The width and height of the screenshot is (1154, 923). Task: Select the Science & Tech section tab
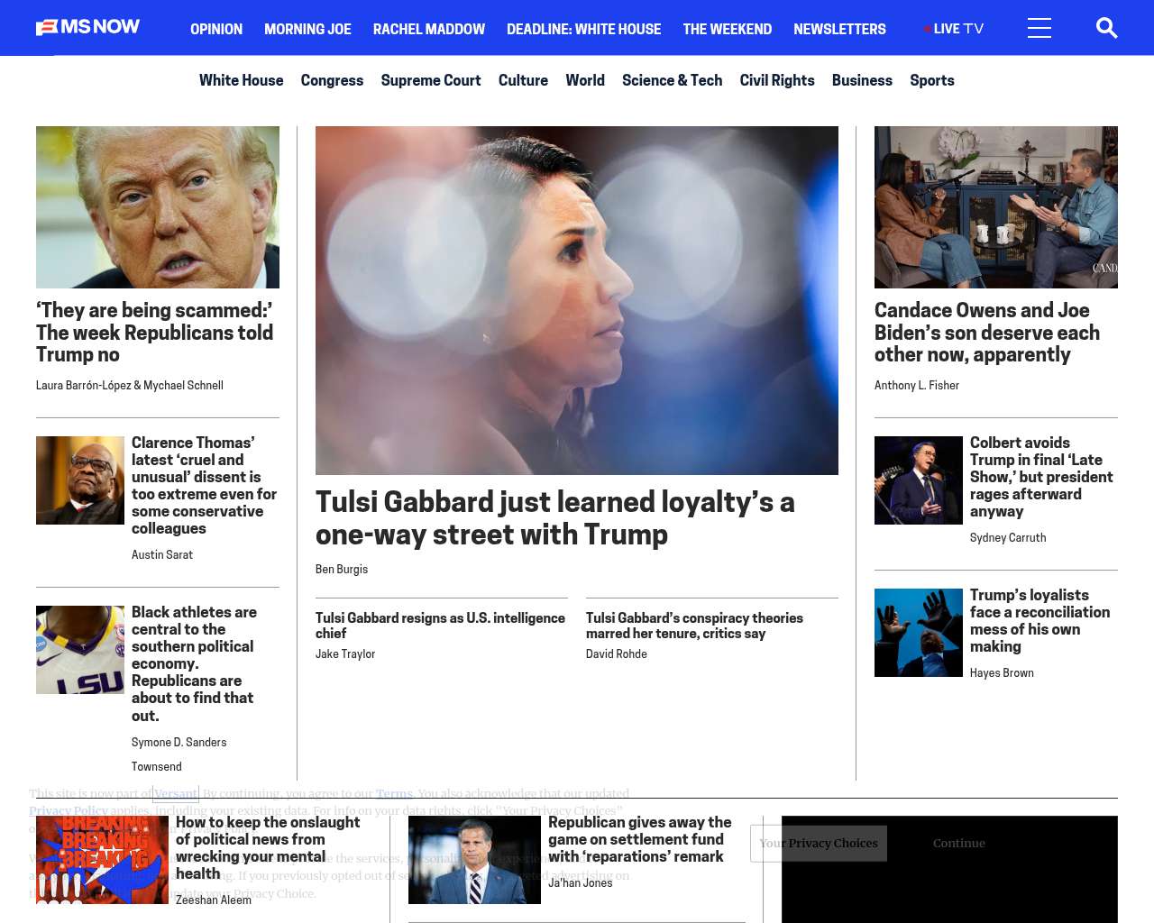672,80
